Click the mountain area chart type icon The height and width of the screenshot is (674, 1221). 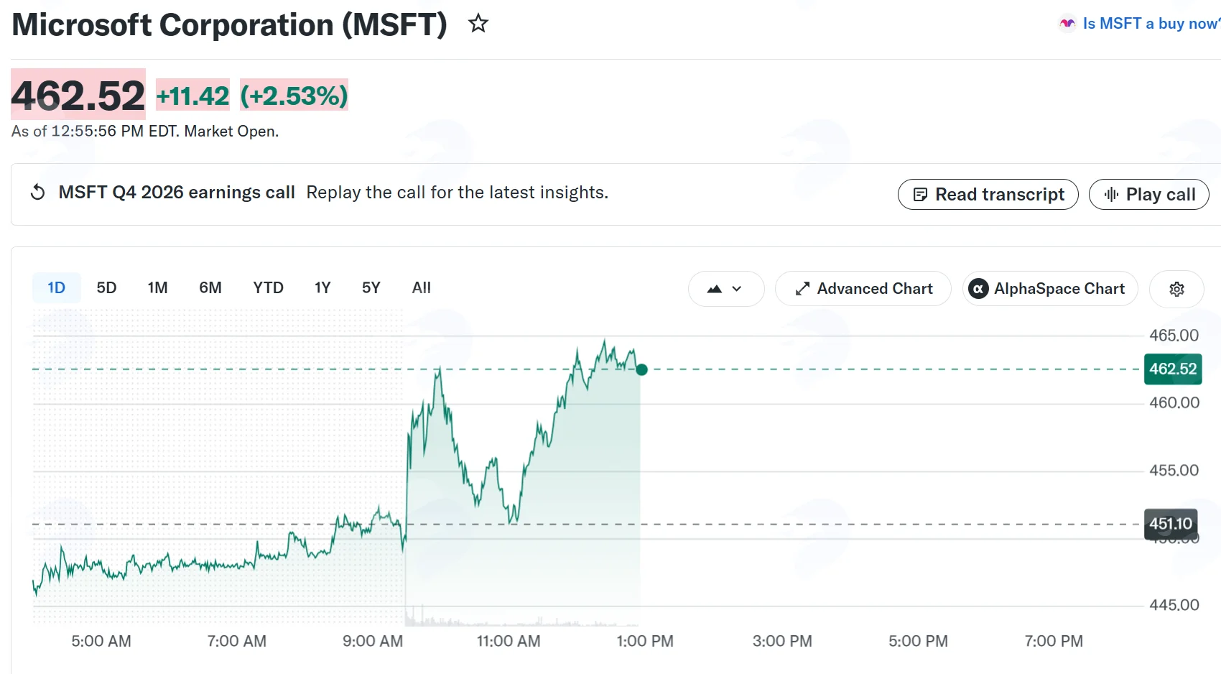(714, 289)
